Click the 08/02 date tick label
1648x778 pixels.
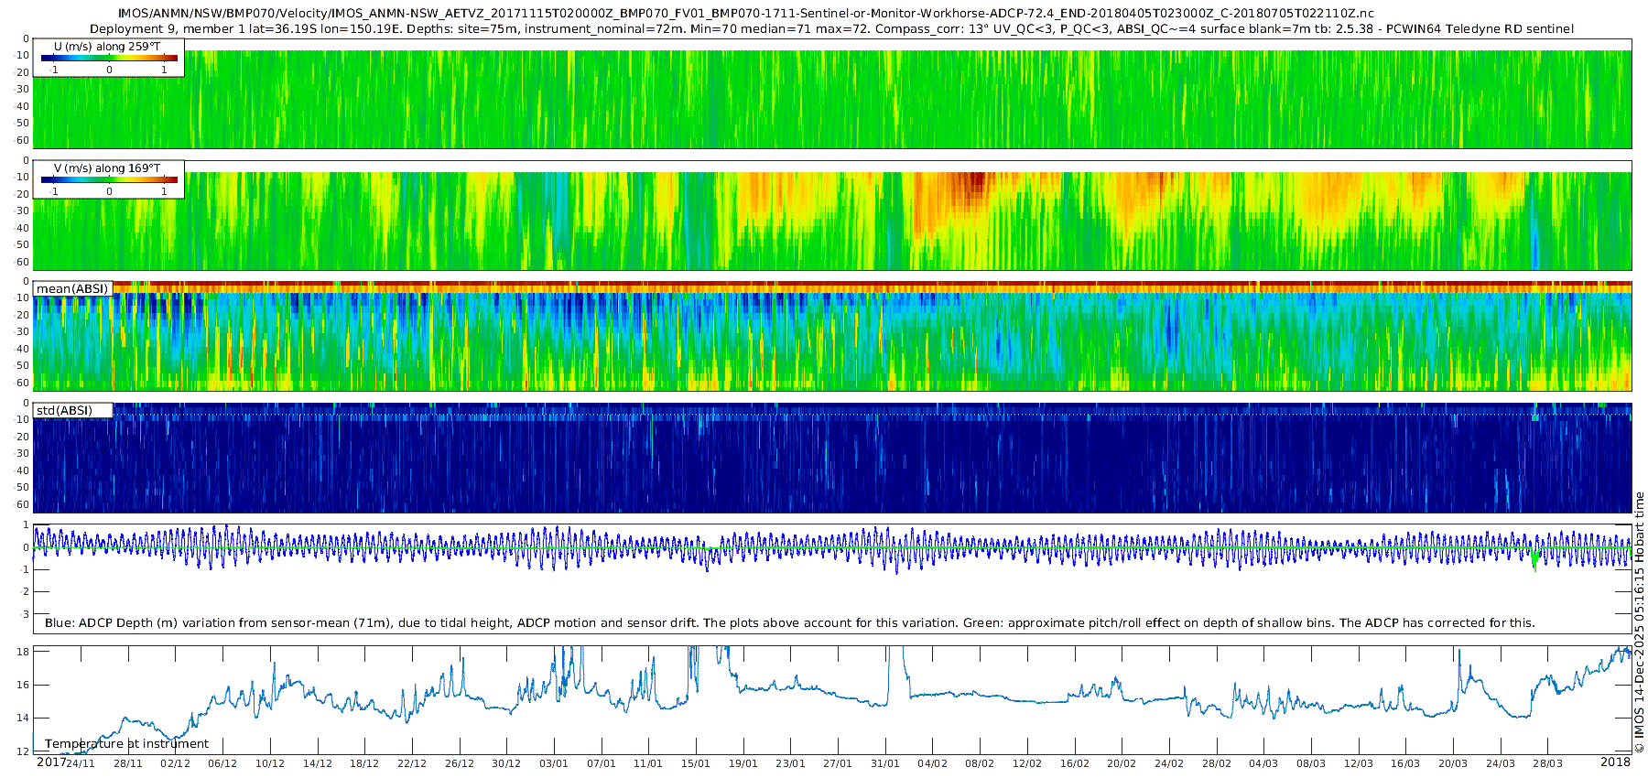pyautogui.click(x=979, y=763)
